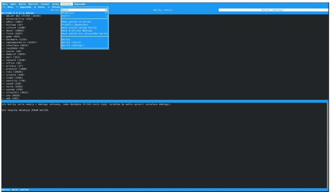The height and width of the screenshot is (192, 332).
Task: Choose Předchozí in the Pohledy menu
Action: click(x=84, y=13)
